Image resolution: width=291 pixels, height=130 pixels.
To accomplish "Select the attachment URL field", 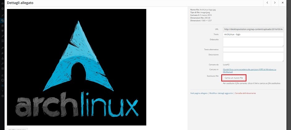I will [x=253, y=29].
